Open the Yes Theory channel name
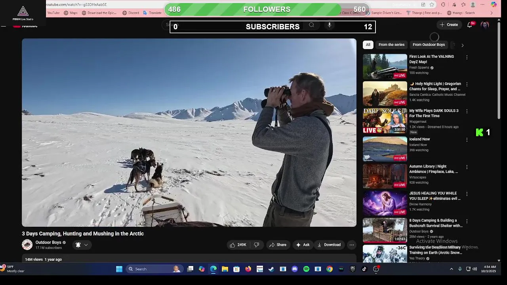The width and height of the screenshot is (507, 285). 417,258
